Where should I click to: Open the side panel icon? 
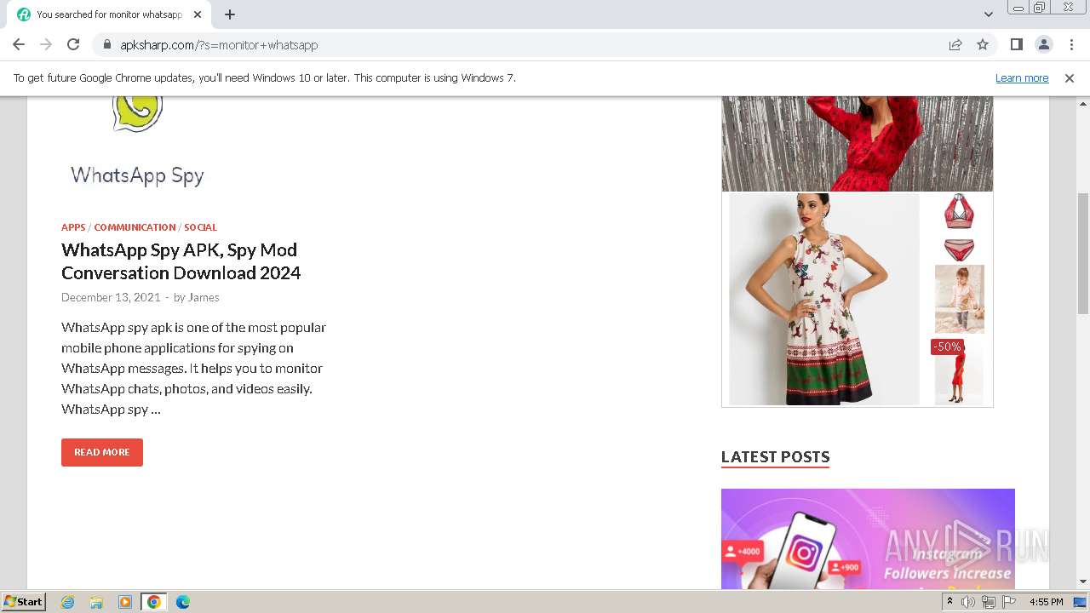1016,44
